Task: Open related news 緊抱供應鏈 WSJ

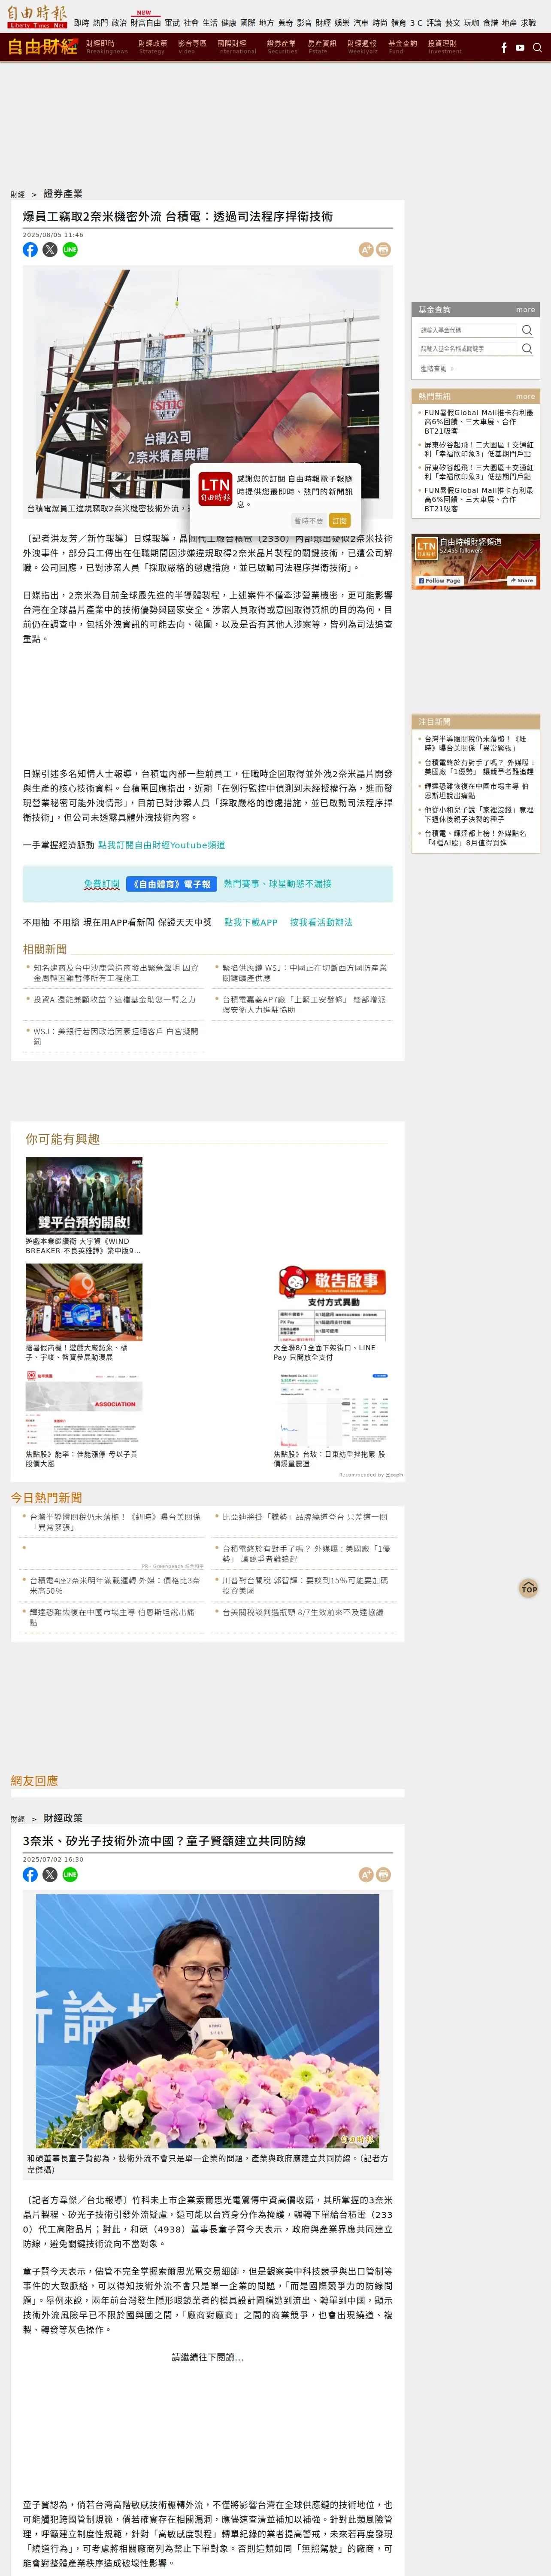Action: pos(305,973)
